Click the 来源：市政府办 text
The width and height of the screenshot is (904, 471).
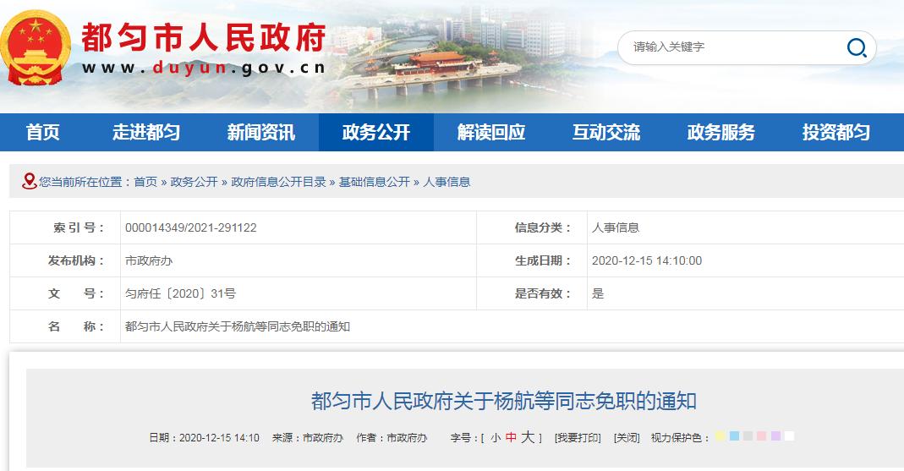pos(308,438)
